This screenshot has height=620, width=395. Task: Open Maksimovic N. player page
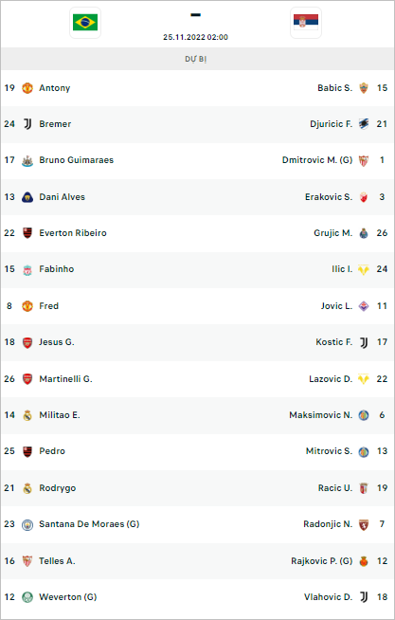click(x=320, y=415)
